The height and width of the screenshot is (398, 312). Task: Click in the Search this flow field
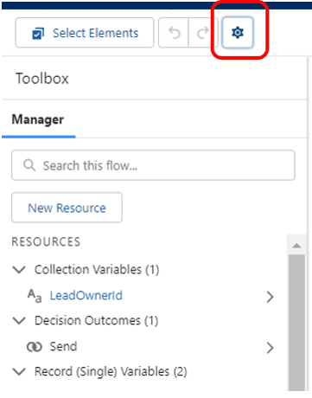pos(153,165)
